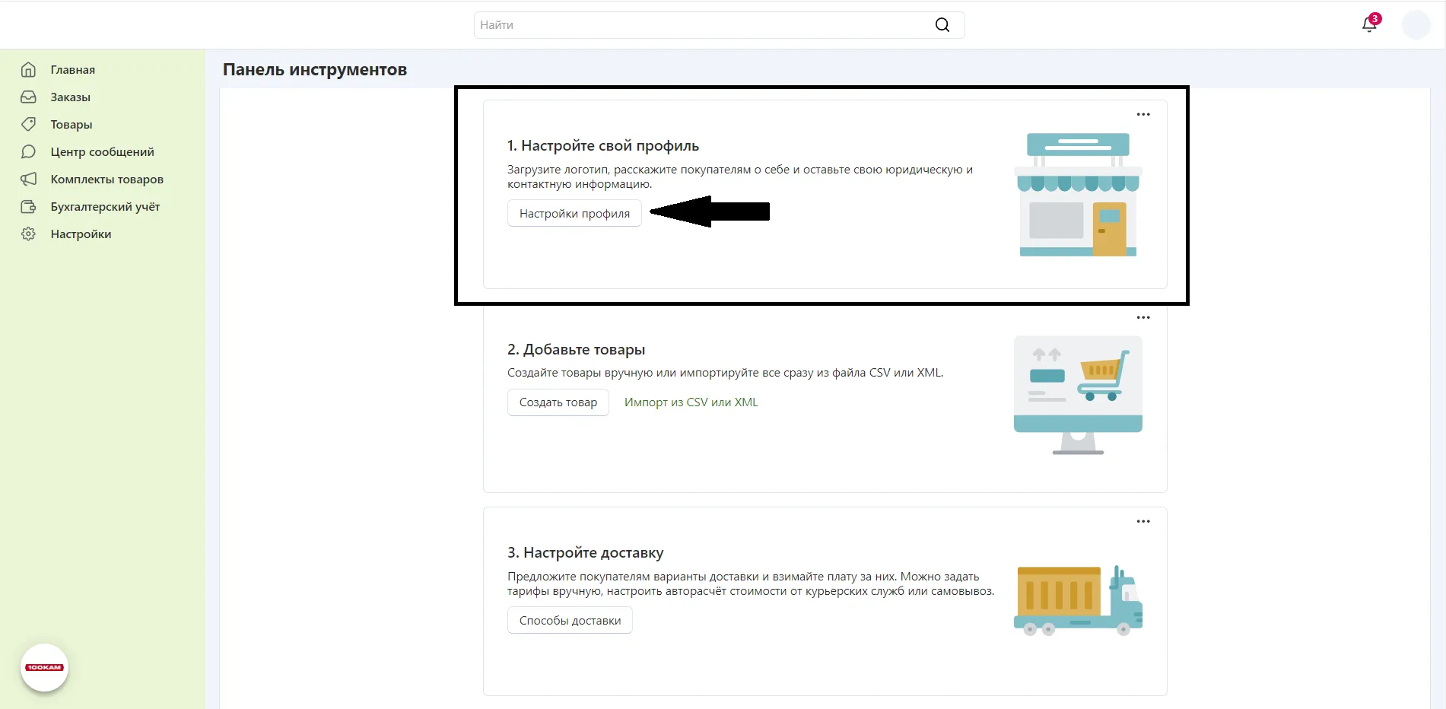Click the delivery truck illustration

pyautogui.click(x=1078, y=600)
